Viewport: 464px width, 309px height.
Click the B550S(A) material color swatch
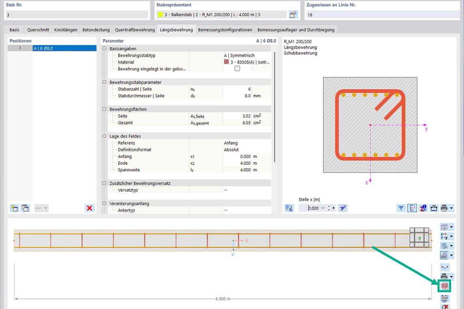pyautogui.click(x=226, y=62)
